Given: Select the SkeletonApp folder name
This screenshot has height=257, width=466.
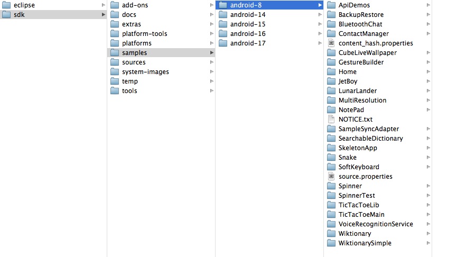Looking at the screenshot, I should (x=358, y=148).
